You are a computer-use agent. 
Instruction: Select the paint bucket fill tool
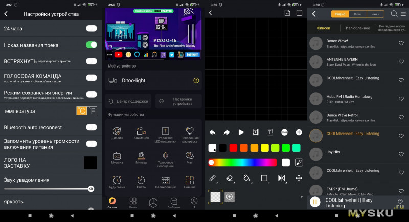(247, 178)
